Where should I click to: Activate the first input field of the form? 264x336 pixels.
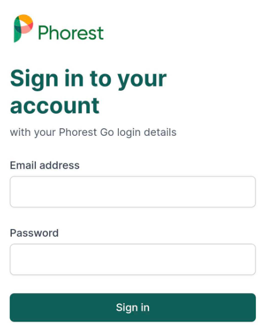click(x=132, y=192)
